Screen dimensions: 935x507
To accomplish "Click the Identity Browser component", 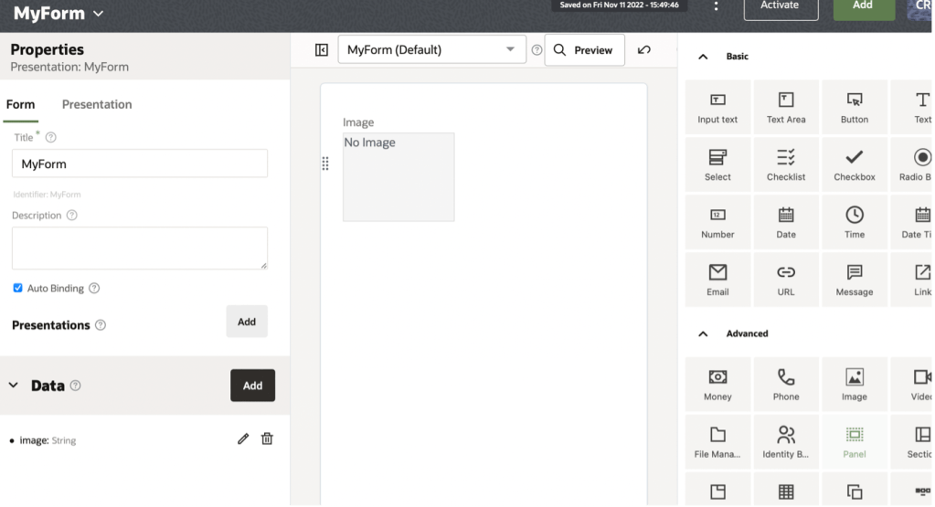I will click(x=785, y=442).
